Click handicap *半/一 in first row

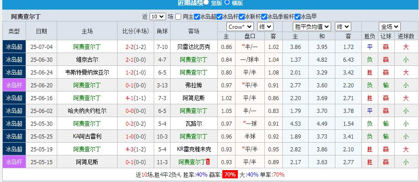coord(250,47)
